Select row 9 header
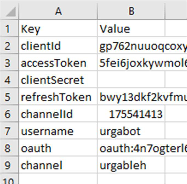The height and width of the screenshot is (184, 187). 8,165
